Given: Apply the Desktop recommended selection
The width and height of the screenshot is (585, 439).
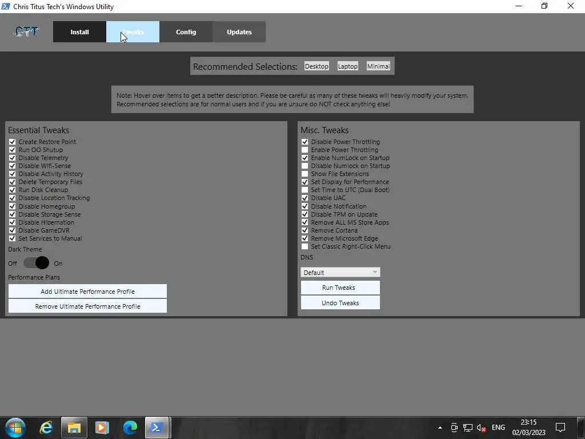Looking at the screenshot, I should point(316,66).
